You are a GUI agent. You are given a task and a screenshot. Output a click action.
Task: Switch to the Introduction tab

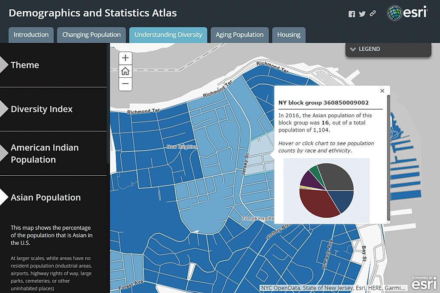click(x=31, y=35)
